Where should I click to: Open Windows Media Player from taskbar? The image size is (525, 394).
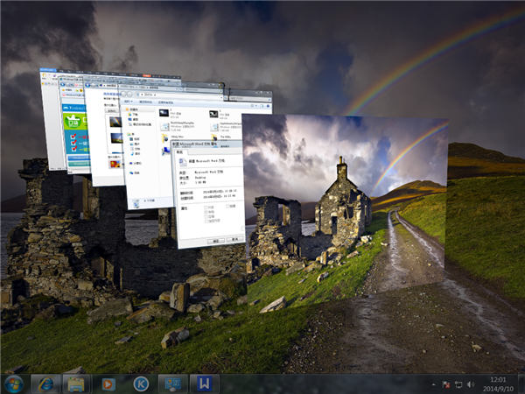click(x=108, y=383)
